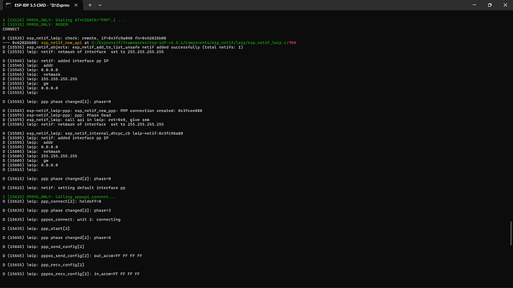
Task: Click 'call api in lwip: ret=0x0' line
Action: point(76,120)
